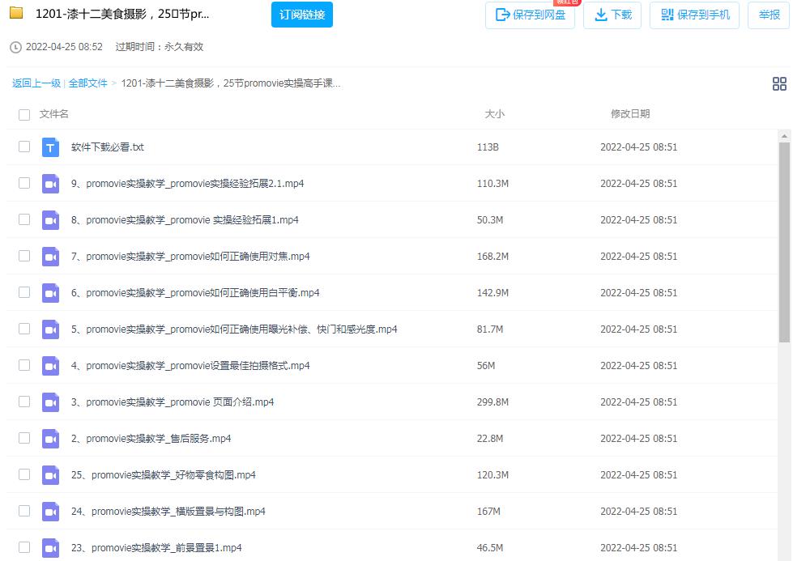Open 8、promovie 实操经验拓展1.mp4
793x561 pixels.
[x=185, y=220]
